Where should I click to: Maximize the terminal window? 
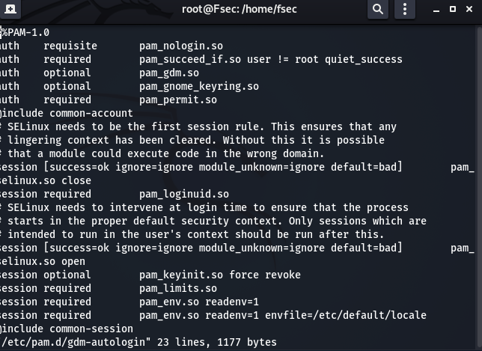pyautogui.click(x=452, y=9)
